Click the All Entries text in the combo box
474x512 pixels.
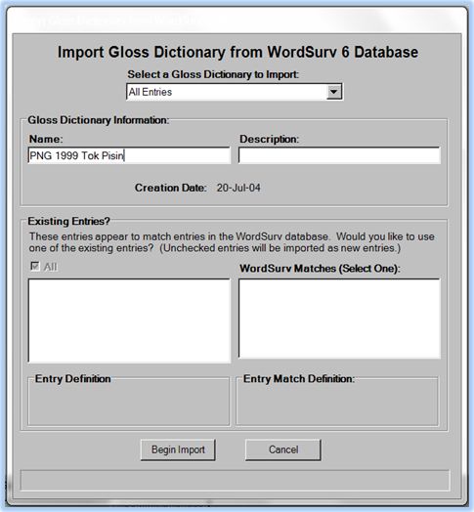[151, 92]
